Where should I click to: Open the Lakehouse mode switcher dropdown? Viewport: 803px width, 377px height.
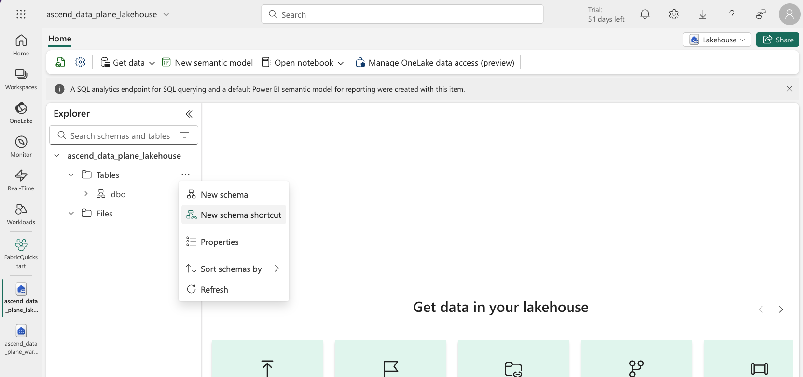pos(717,40)
